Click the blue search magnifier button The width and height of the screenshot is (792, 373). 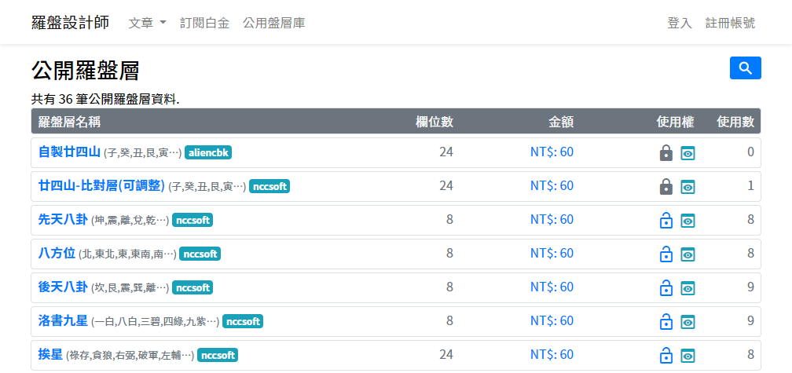click(745, 68)
